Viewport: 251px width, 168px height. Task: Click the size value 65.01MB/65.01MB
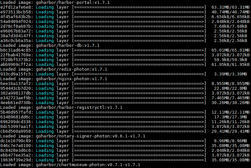point(231,50)
